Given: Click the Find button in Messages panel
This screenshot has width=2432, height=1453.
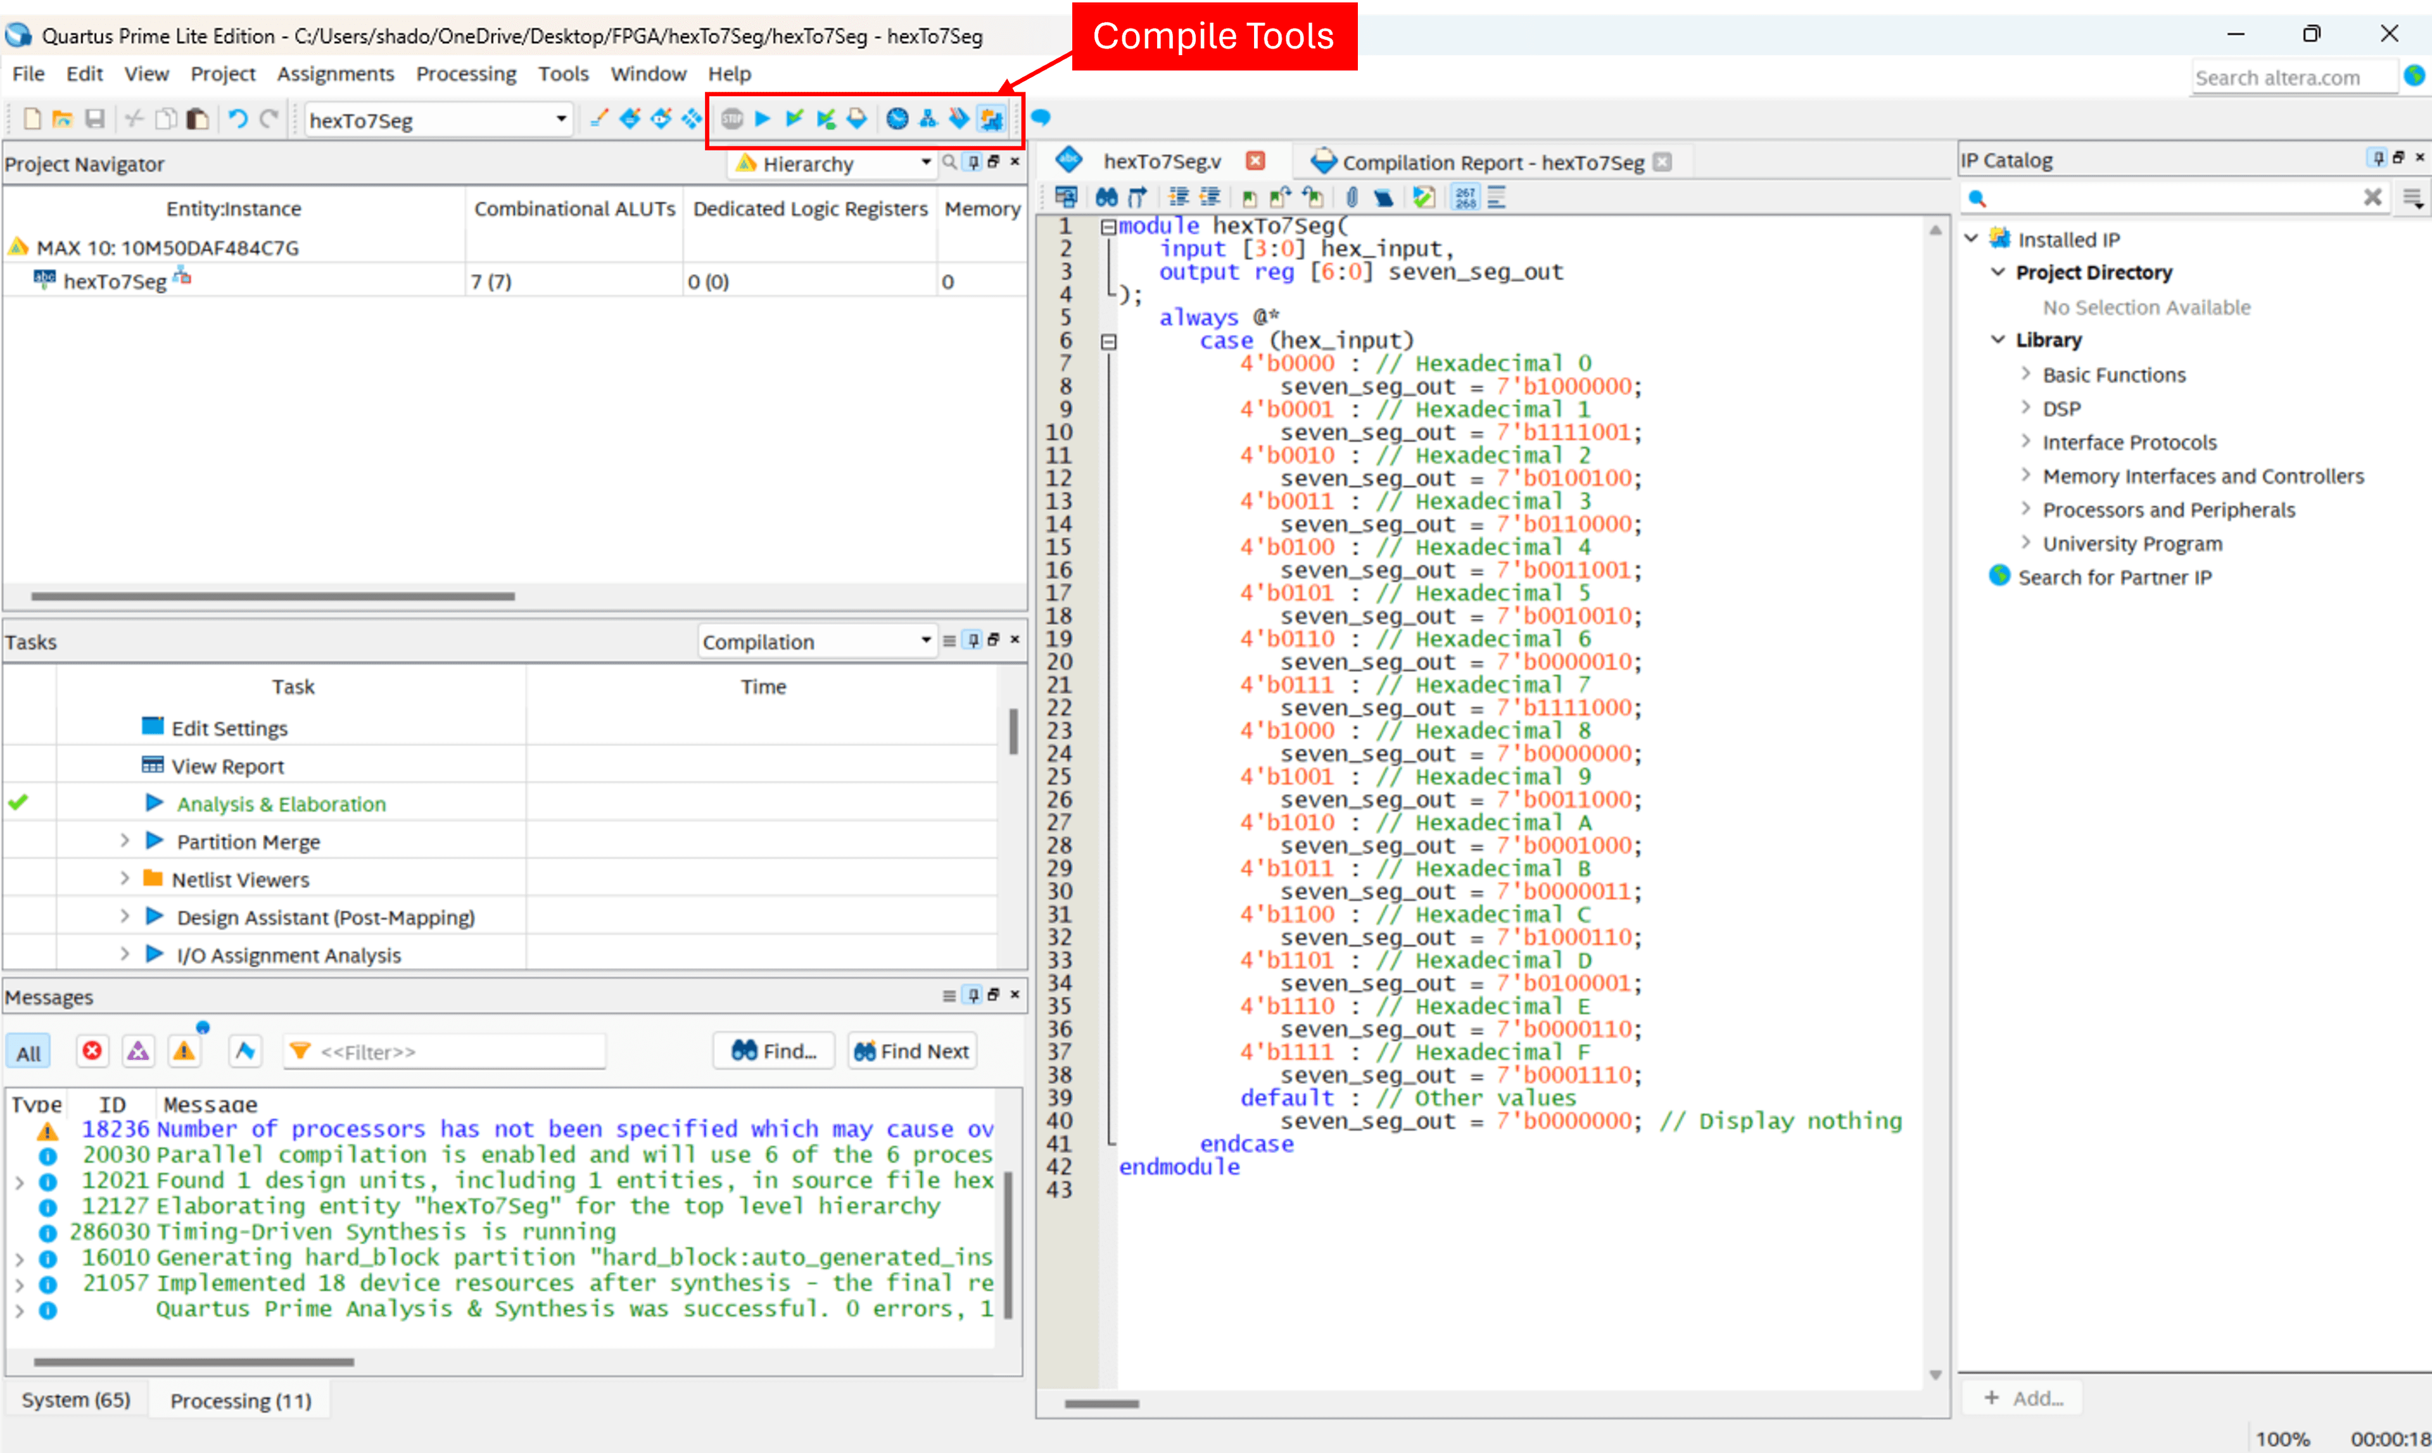Looking at the screenshot, I should point(776,1050).
